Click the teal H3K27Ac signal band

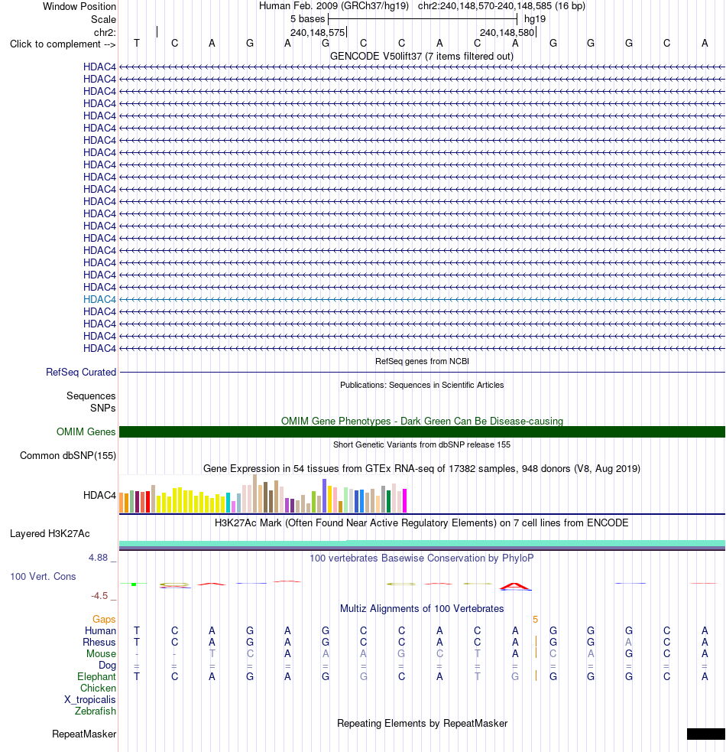tap(422, 543)
